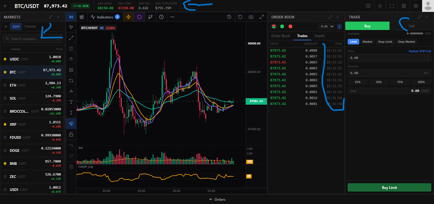434x204 pixels.
Task: Select the pitchfork drawing tool
Action: point(71,59)
